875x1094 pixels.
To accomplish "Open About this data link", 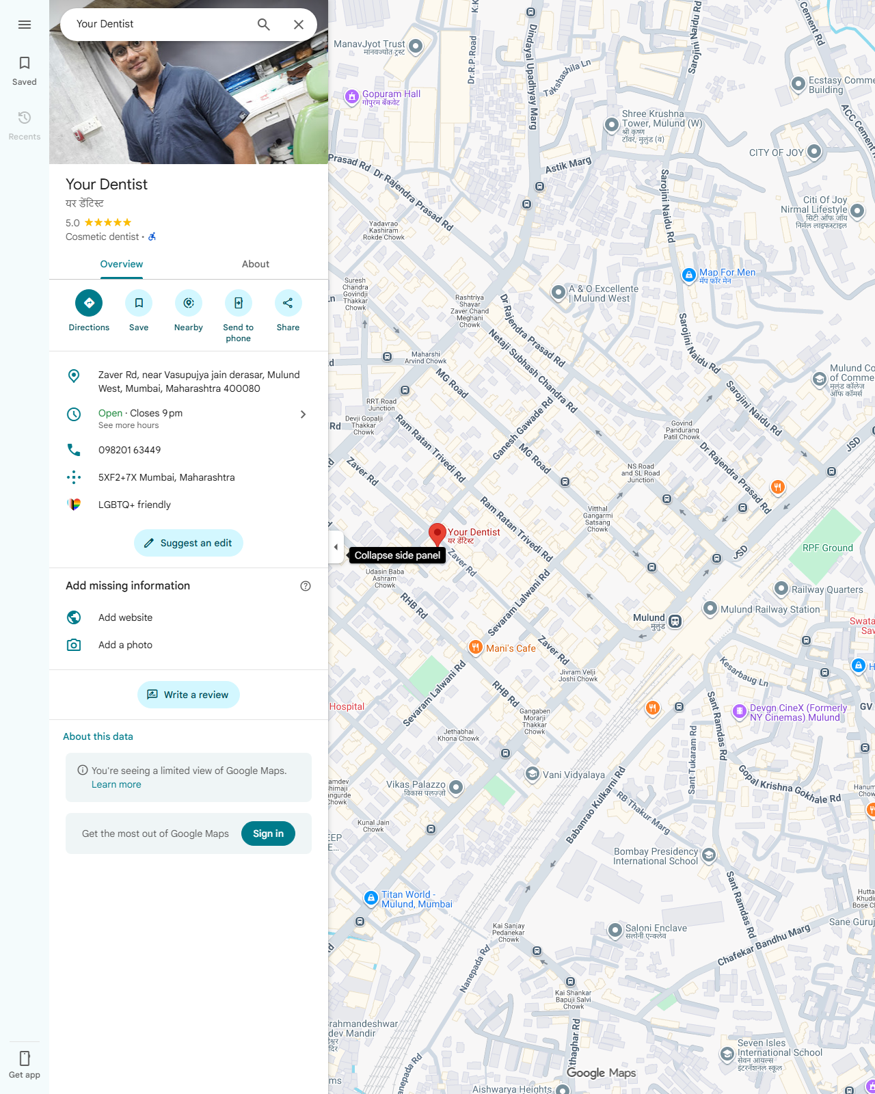I will pyautogui.click(x=98, y=736).
